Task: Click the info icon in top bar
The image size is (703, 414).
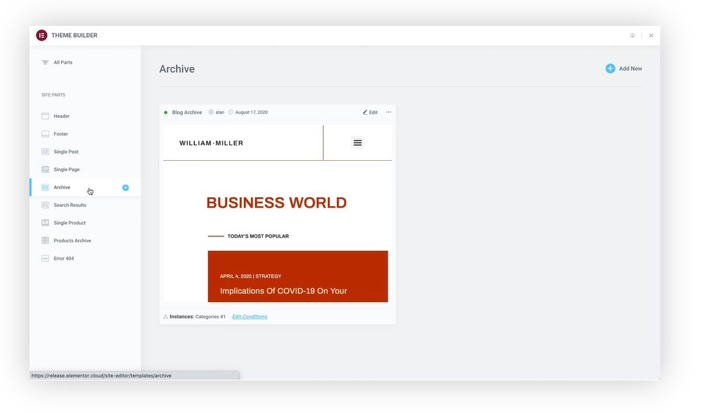Action: click(632, 36)
